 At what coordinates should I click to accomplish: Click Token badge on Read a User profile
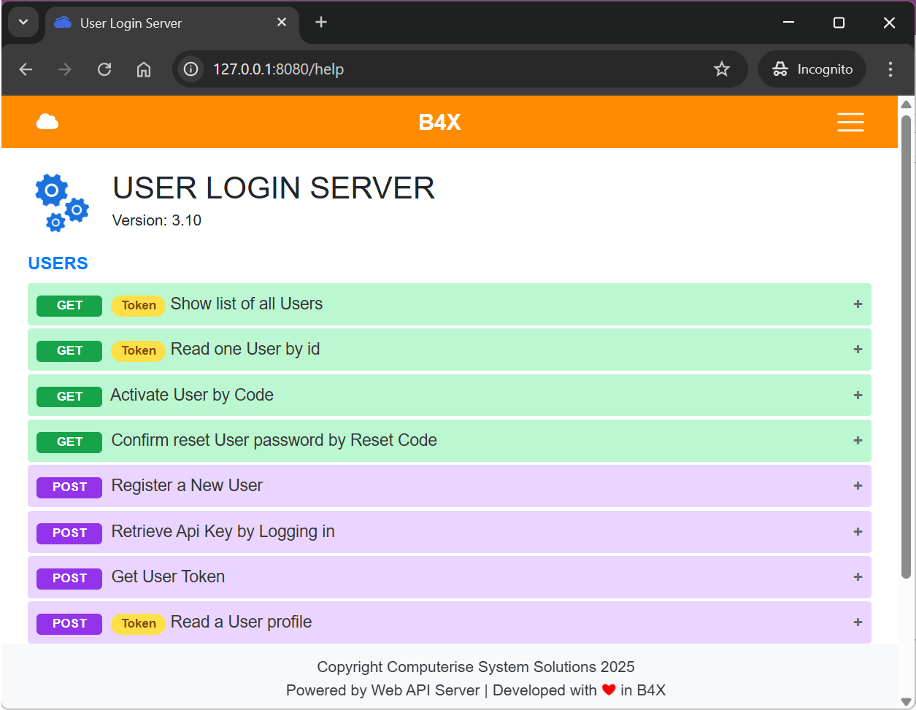[x=139, y=623]
